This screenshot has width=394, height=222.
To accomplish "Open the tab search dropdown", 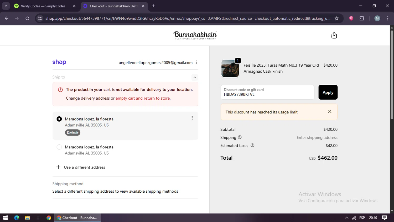I will coord(6,6).
